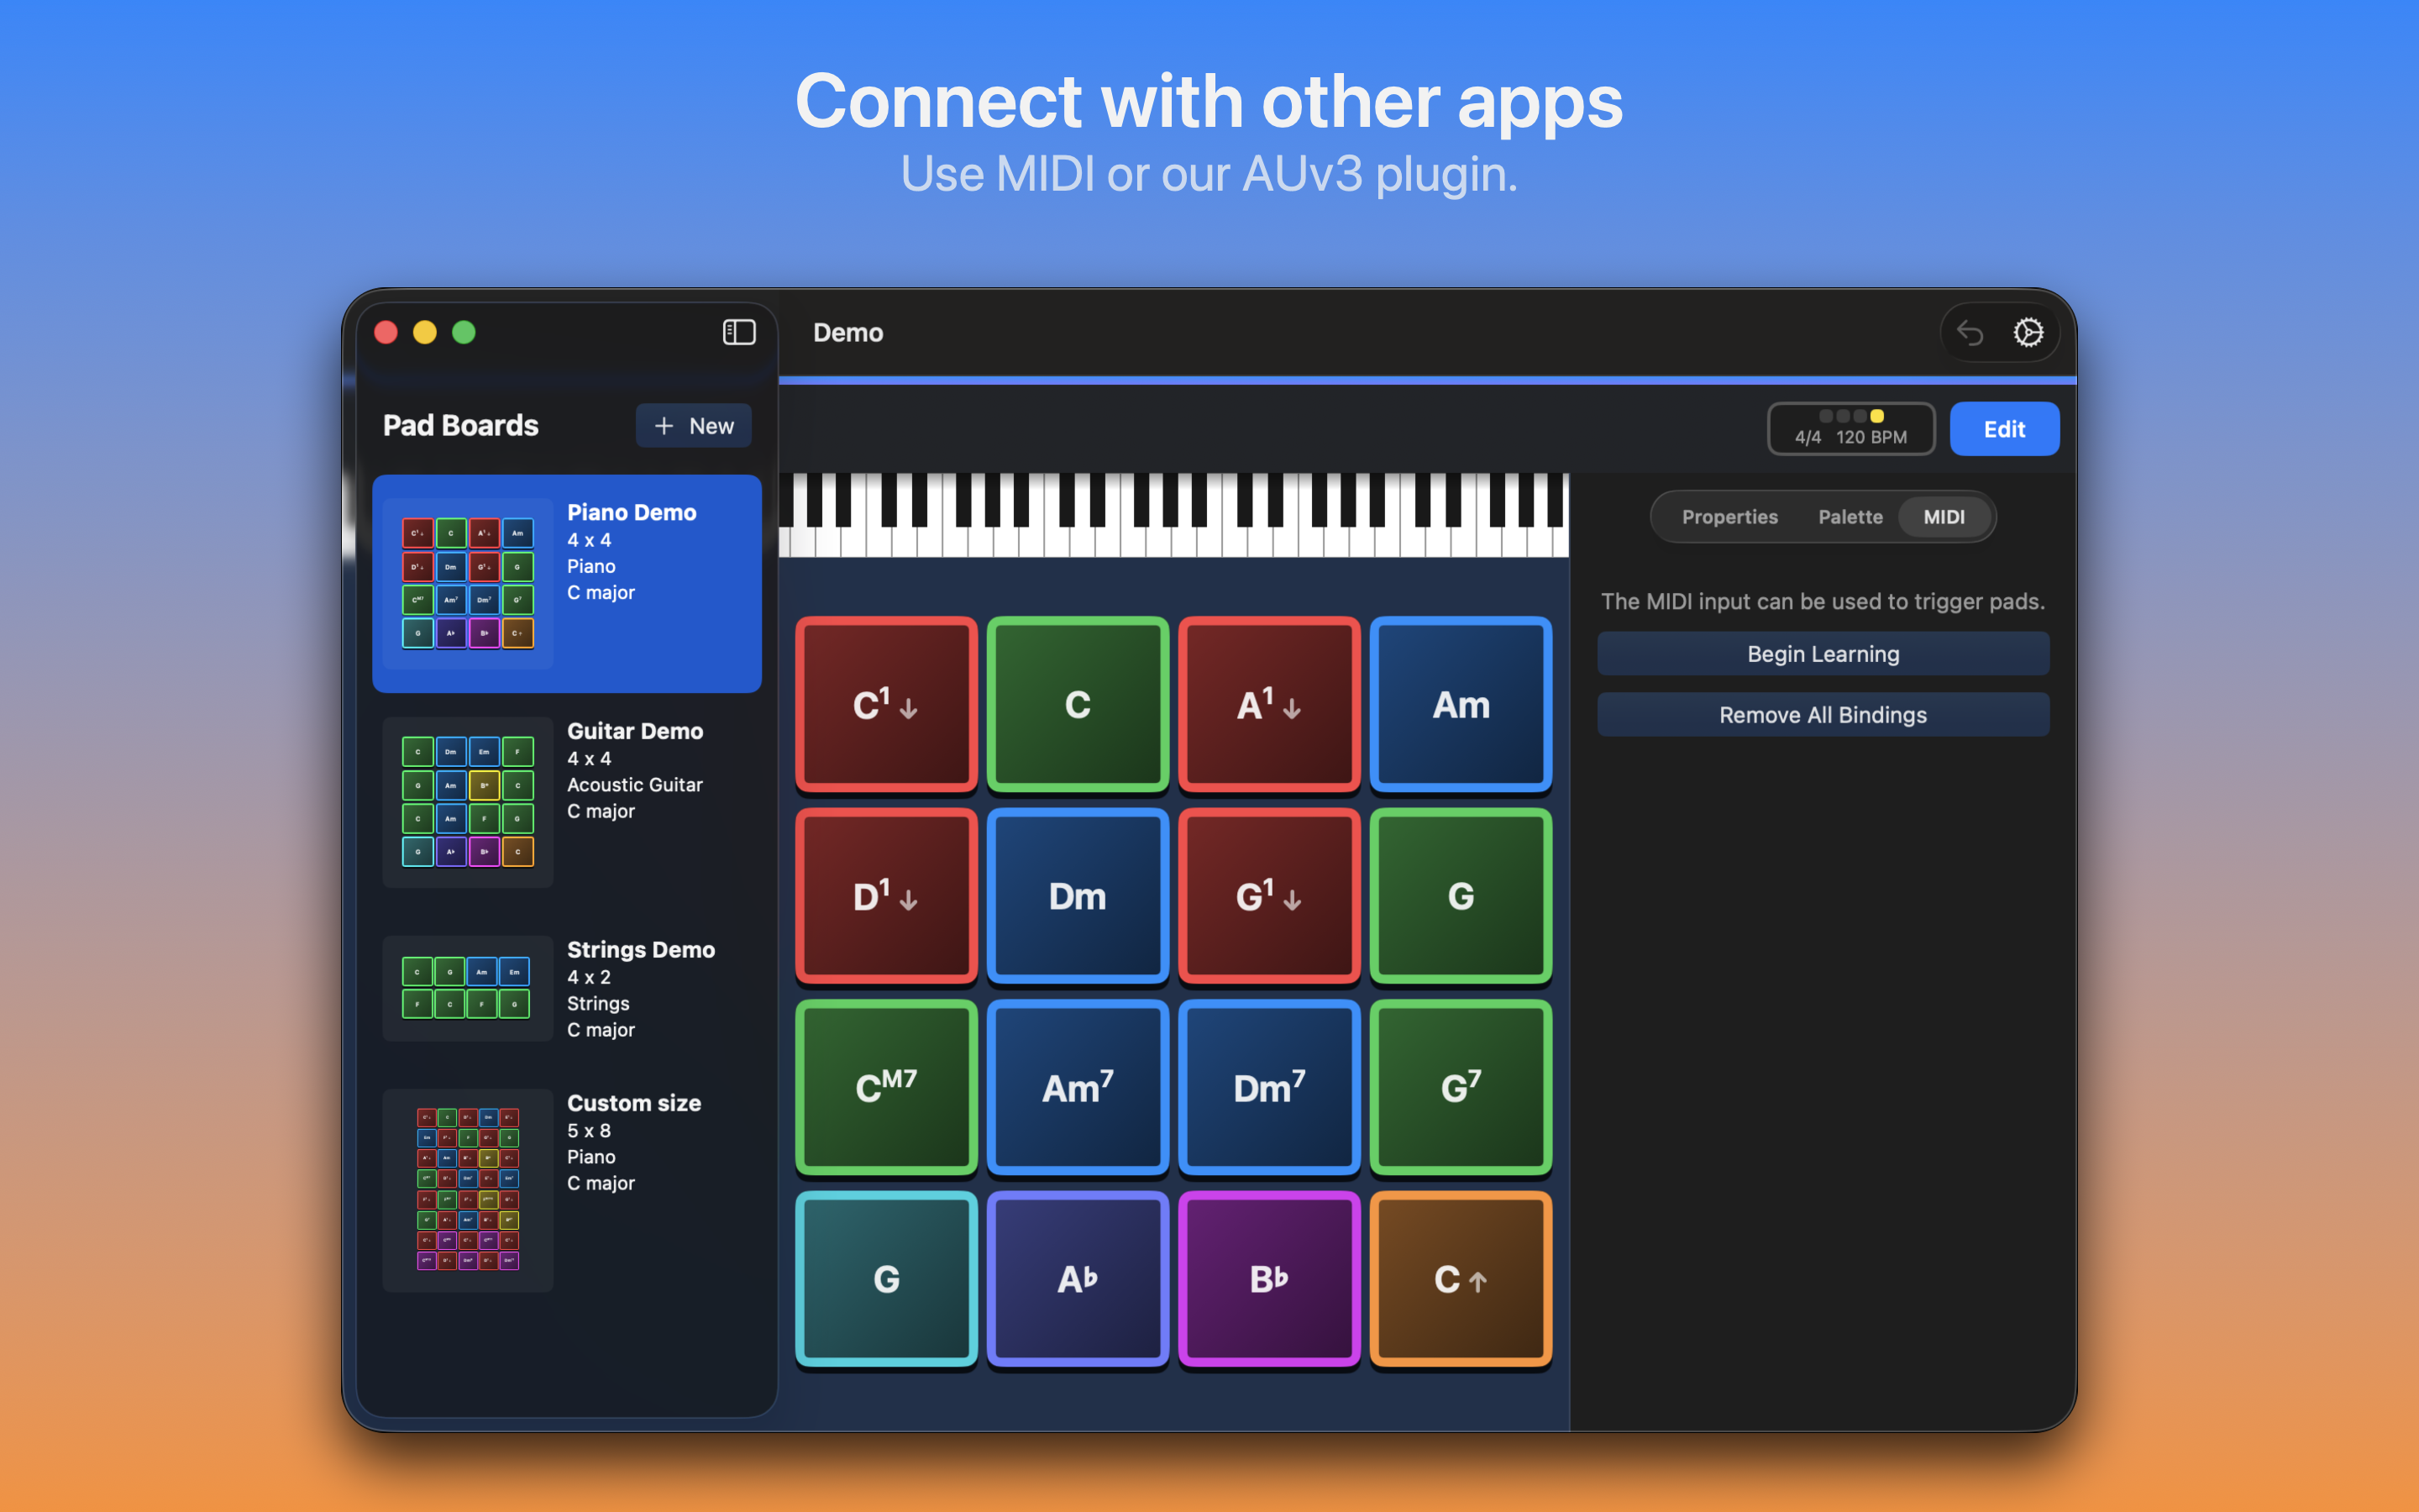Image resolution: width=2419 pixels, height=1512 pixels.
Task: Select the Guitar Demo pad board
Action: pyautogui.click(x=567, y=802)
